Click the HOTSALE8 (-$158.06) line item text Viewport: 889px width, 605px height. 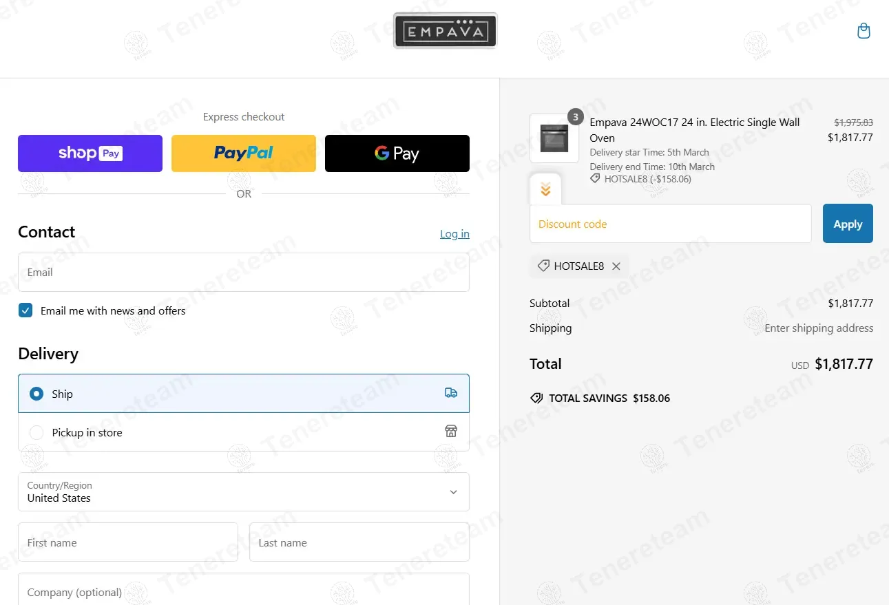point(647,179)
